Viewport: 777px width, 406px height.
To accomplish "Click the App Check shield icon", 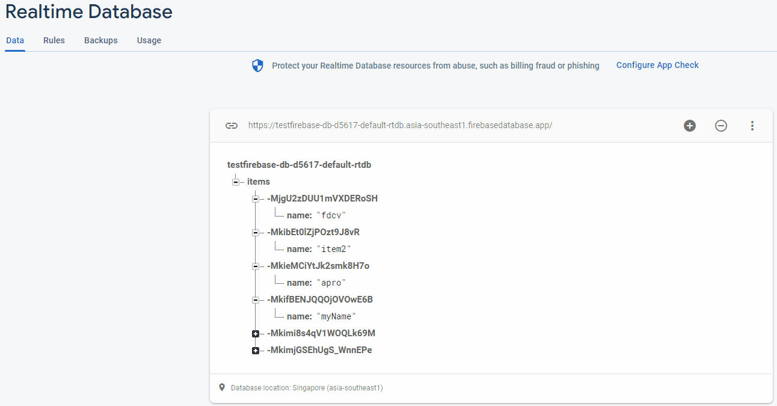I will point(257,66).
